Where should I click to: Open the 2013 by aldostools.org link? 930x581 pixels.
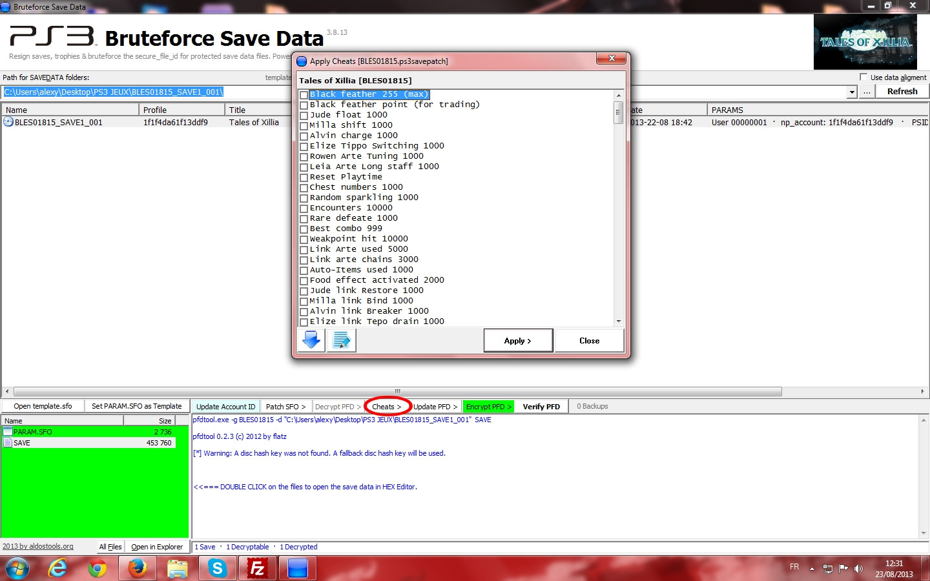tap(38, 546)
